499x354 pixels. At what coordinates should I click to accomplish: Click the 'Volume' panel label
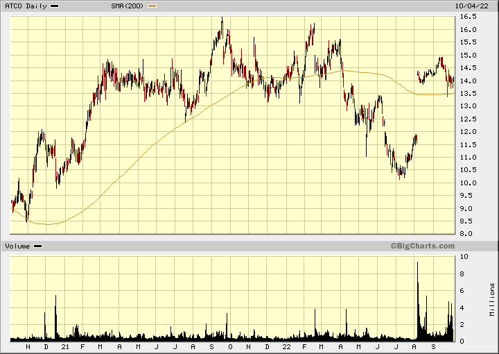click(17, 246)
